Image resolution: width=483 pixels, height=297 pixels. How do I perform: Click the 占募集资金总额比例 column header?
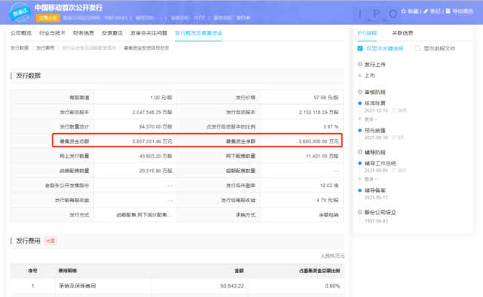click(x=319, y=271)
